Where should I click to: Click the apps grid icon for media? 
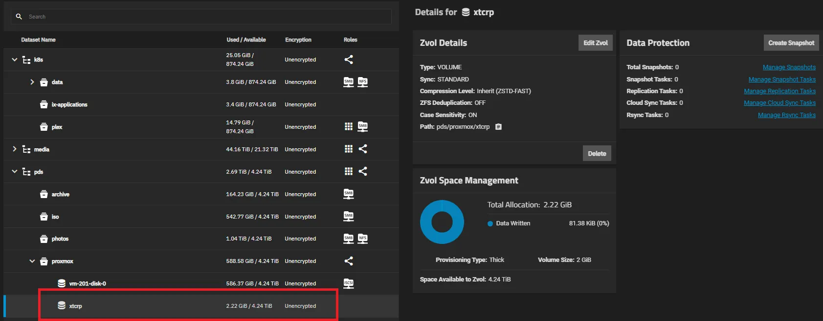tap(349, 149)
